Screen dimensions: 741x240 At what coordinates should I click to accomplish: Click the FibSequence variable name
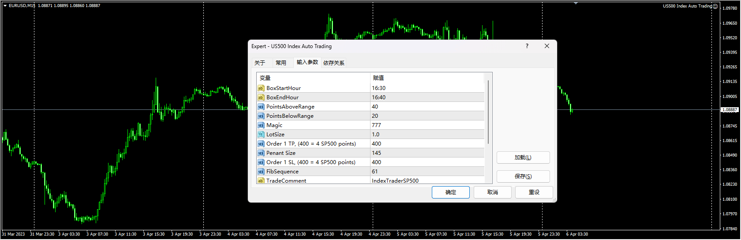tap(282, 172)
